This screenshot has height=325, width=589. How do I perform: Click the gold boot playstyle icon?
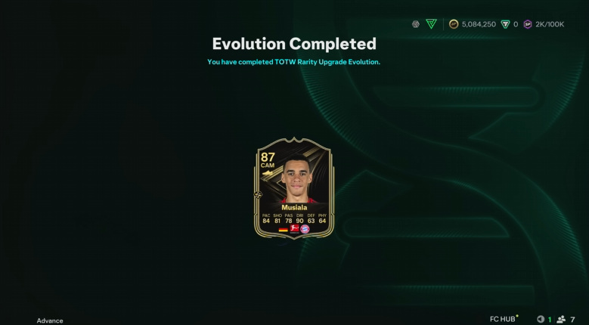click(268, 173)
